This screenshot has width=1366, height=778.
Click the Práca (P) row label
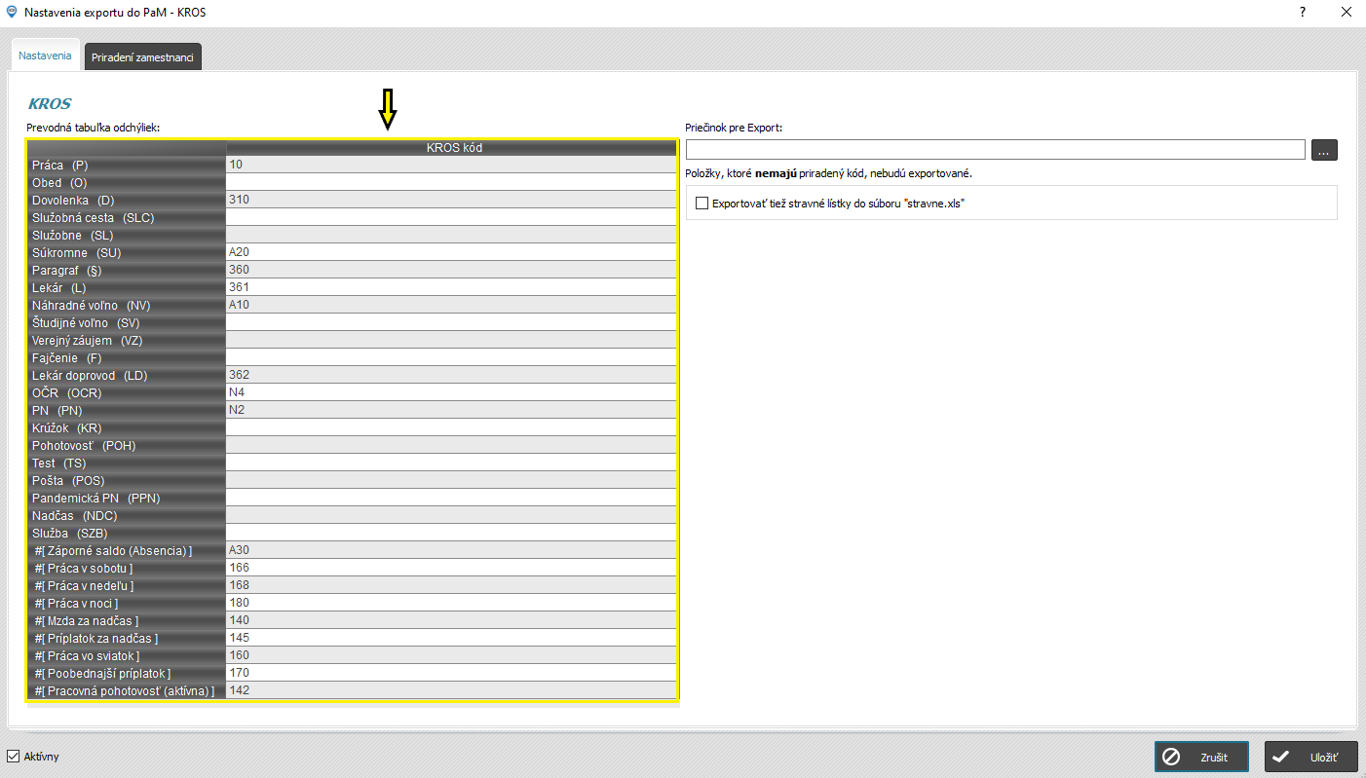(x=127, y=165)
